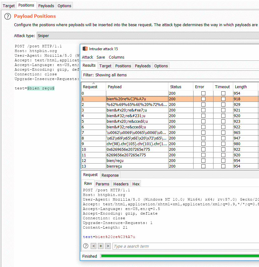259x267 pixels.
Task: Check the Error checkbox for request 13
Action: pos(204,166)
